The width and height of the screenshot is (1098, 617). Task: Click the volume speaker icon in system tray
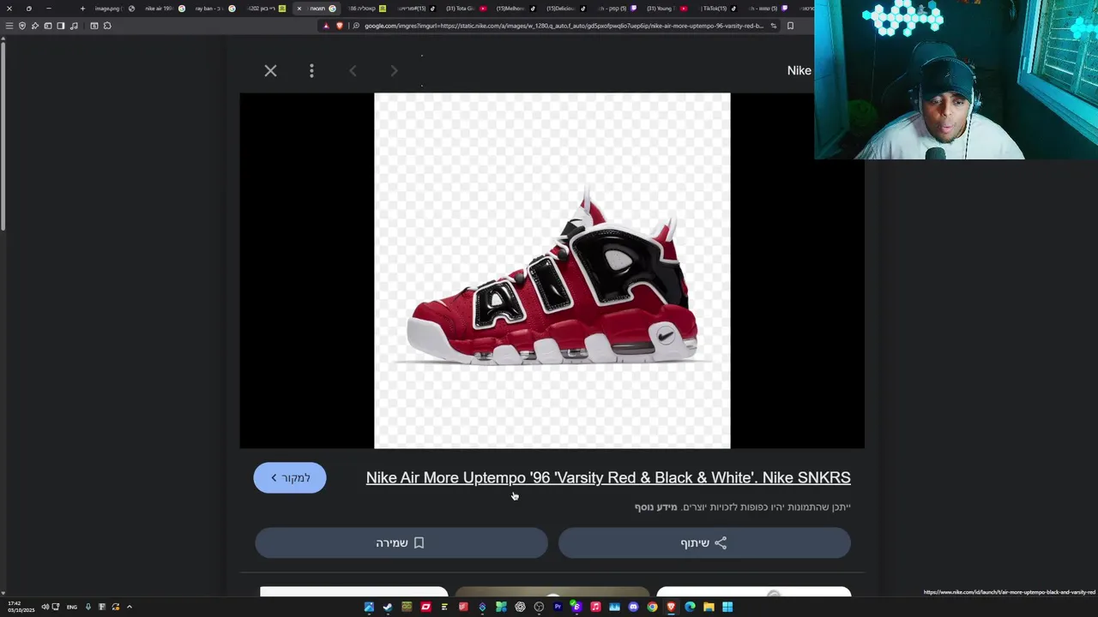(45, 607)
